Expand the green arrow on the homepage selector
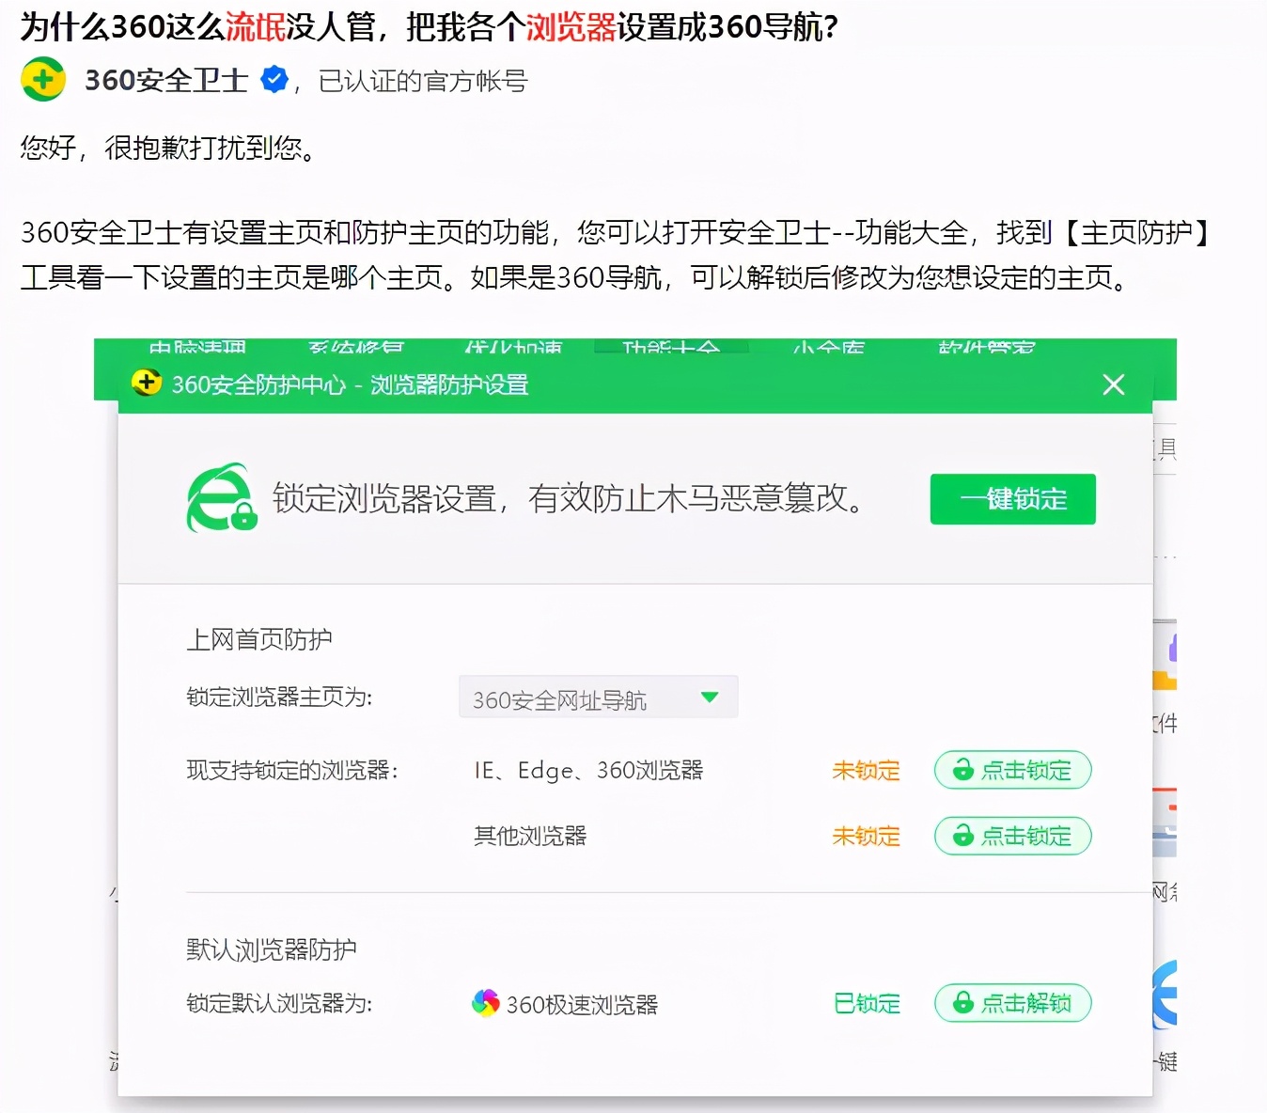The height and width of the screenshot is (1113, 1267). tap(712, 697)
